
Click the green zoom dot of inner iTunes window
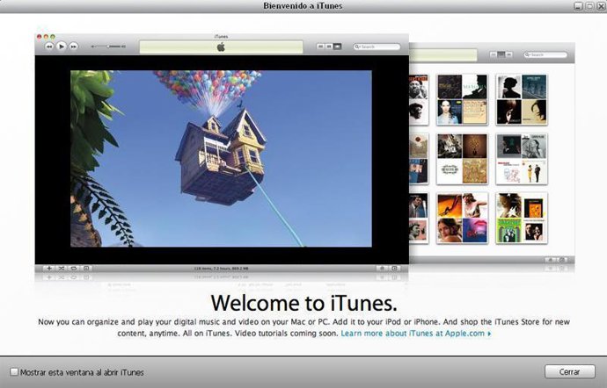click(52, 37)
